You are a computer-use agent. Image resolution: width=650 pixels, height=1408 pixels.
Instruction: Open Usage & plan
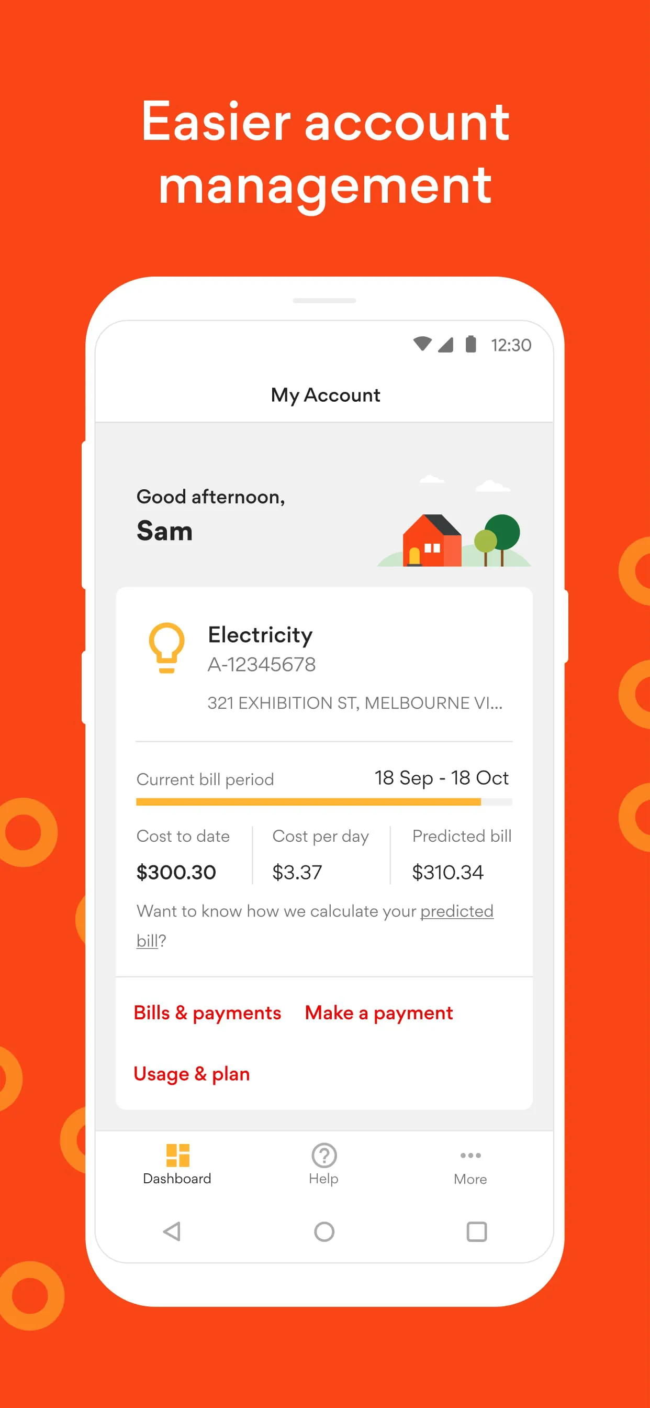pos(192,1073)
